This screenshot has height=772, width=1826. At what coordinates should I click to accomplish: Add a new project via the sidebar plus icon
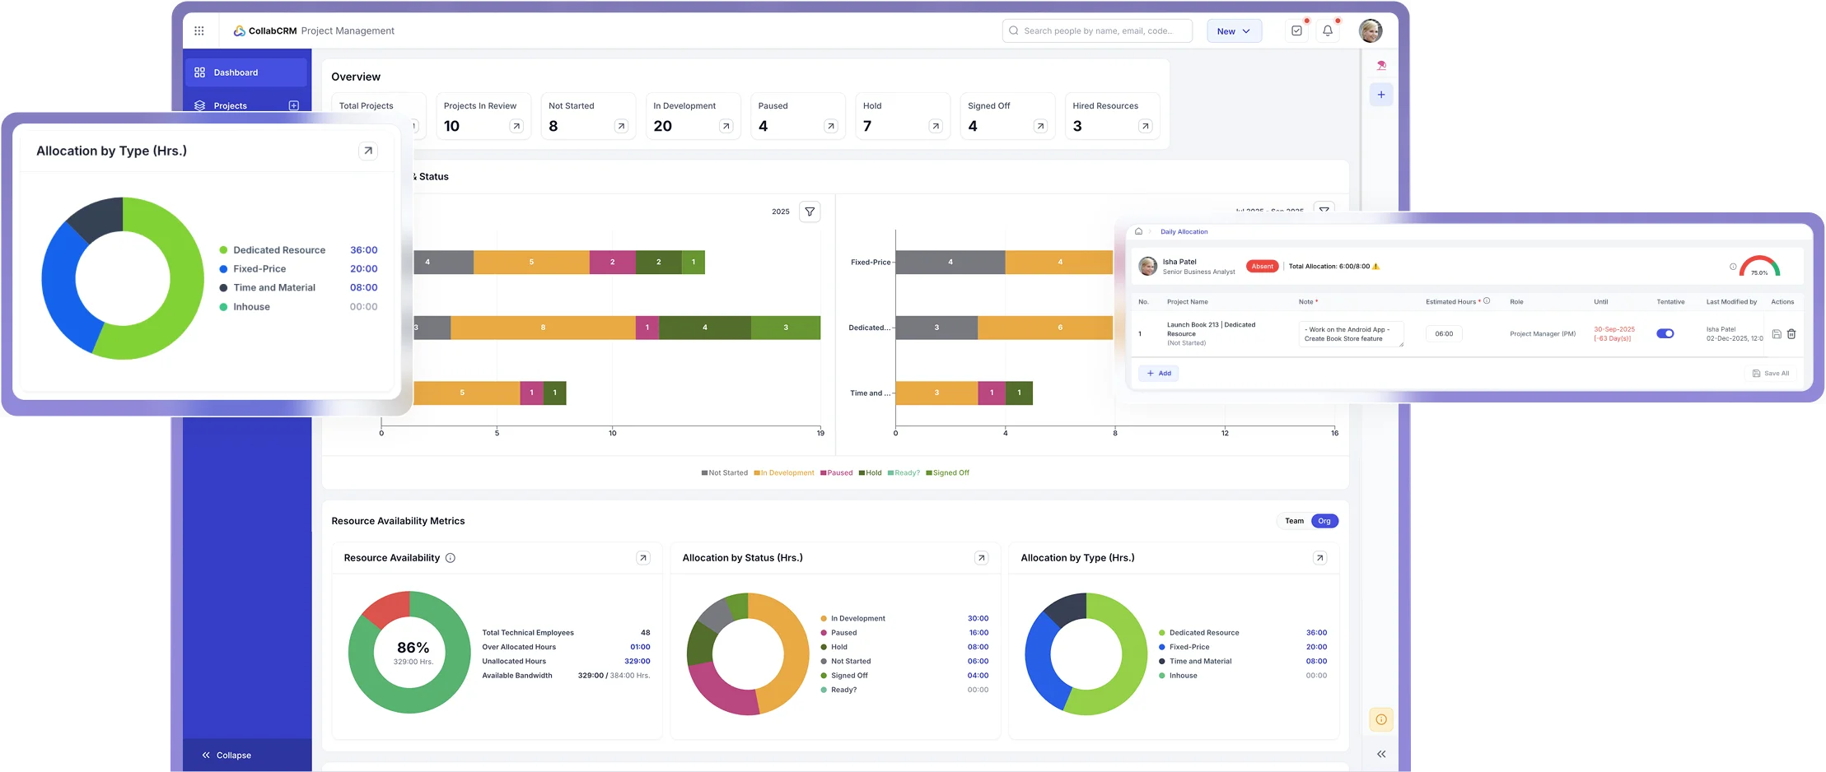[x=294, y=105]
